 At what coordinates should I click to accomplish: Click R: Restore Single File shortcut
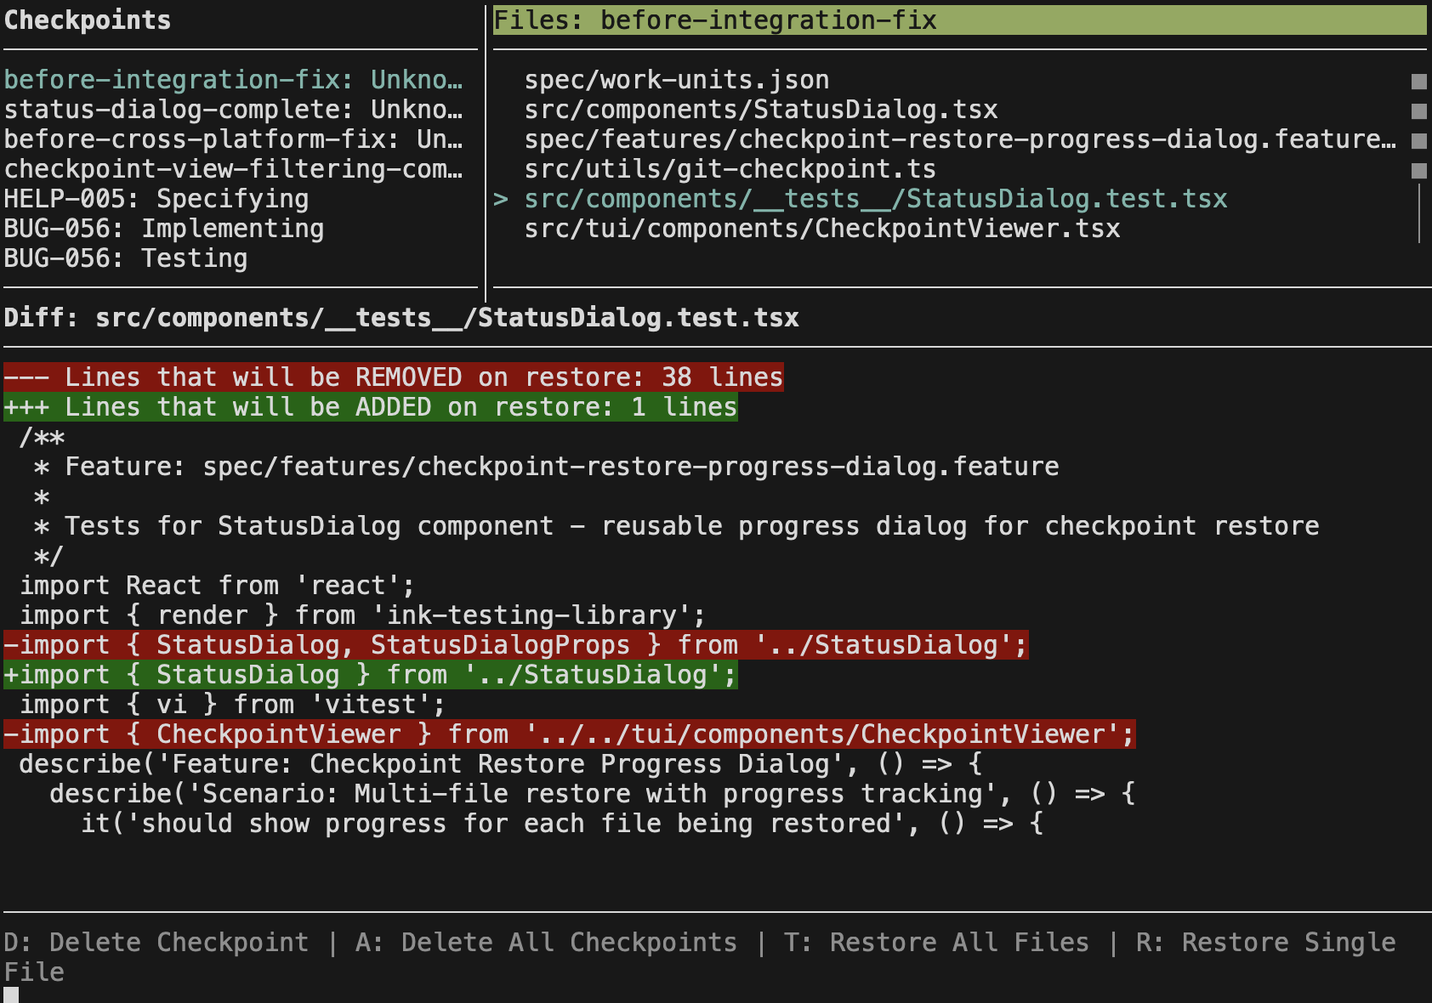pyautogui.click(x=1266, y=943)
